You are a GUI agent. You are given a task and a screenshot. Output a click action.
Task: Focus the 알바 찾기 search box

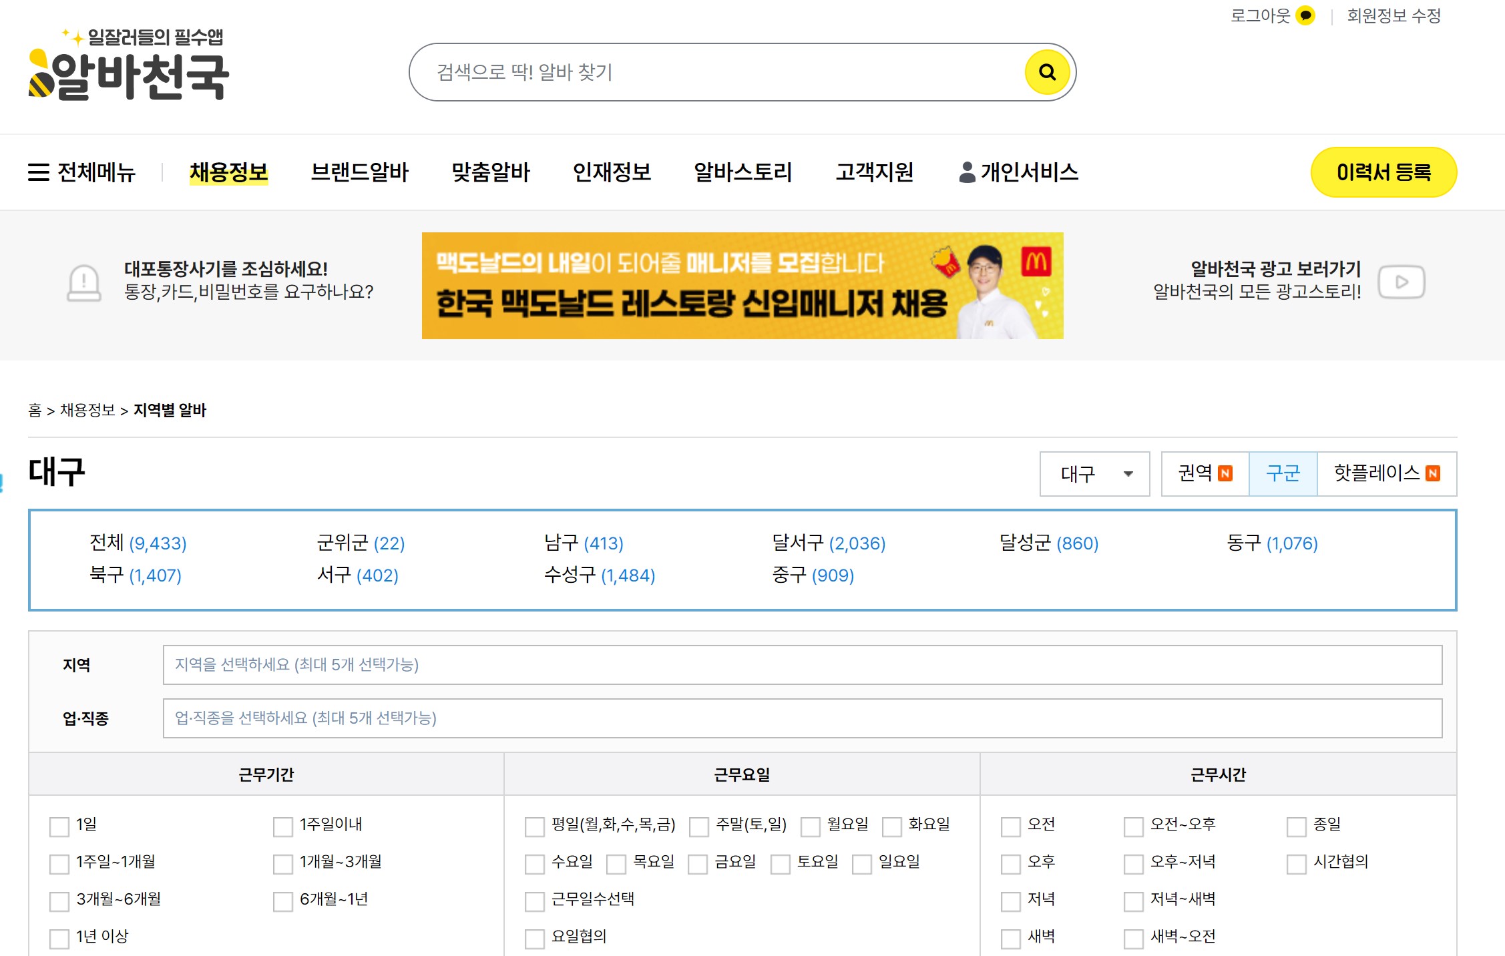coord(714,72)
